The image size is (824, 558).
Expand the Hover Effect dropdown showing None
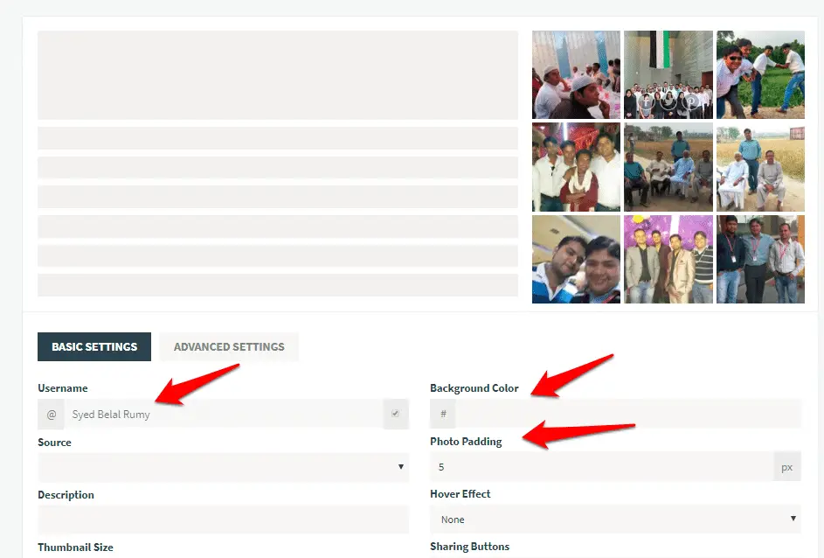click(615, 520)
